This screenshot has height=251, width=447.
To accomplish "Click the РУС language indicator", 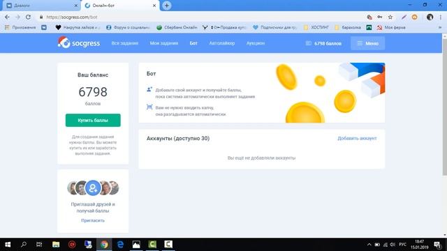I will [402, 245].
